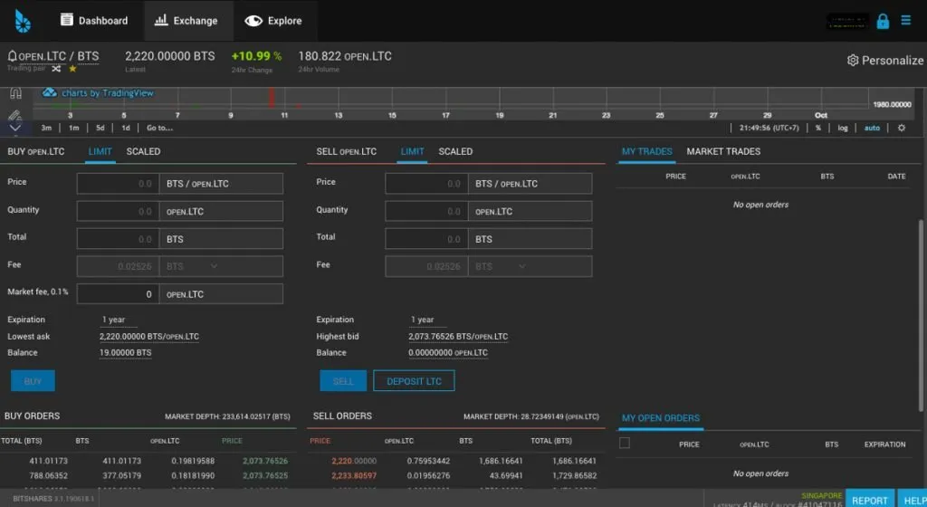Open the charts by TradingView link
927x507 pixels.
pyautogui.click(x=108, y=92)
